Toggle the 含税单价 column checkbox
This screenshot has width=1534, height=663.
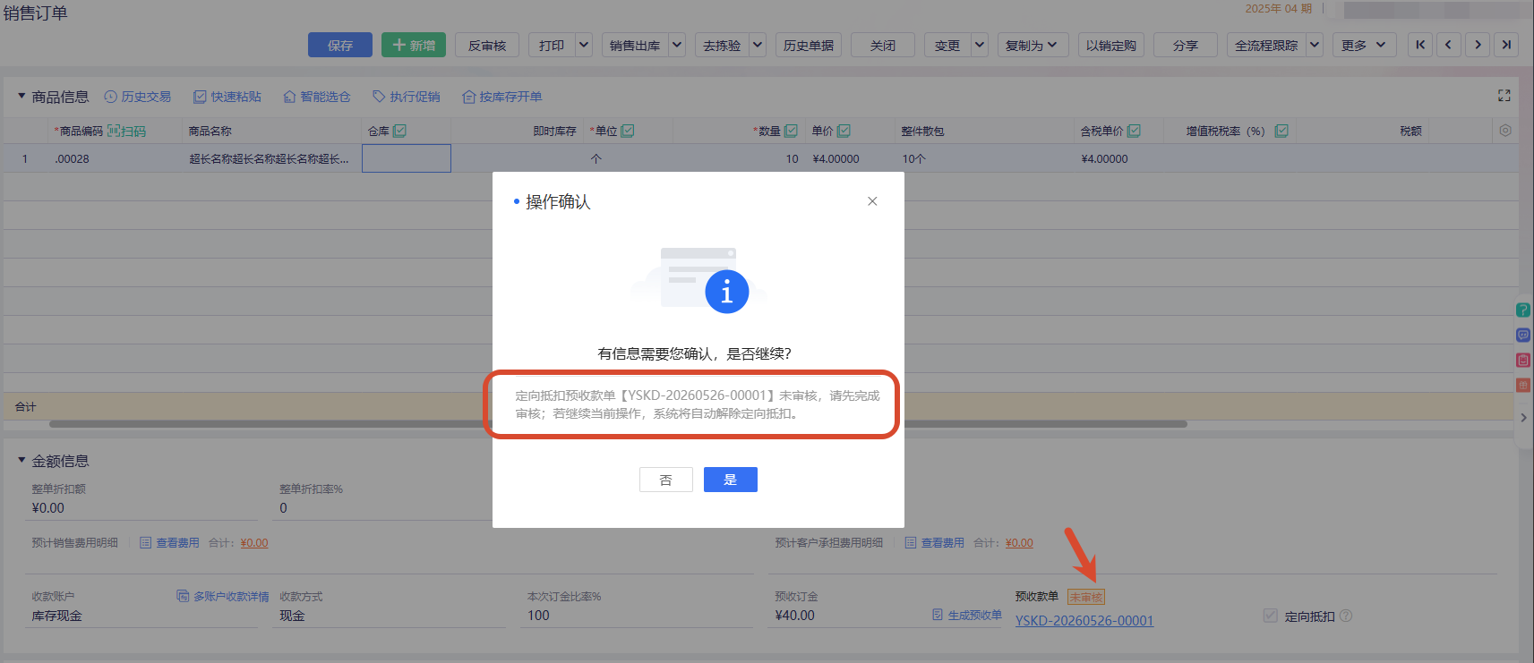click(x=1134, y=131)
